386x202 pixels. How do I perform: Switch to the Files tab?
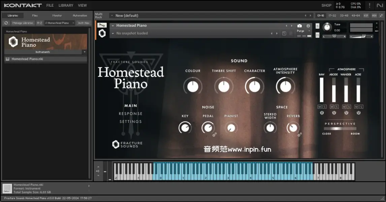[x=35, y=15]
